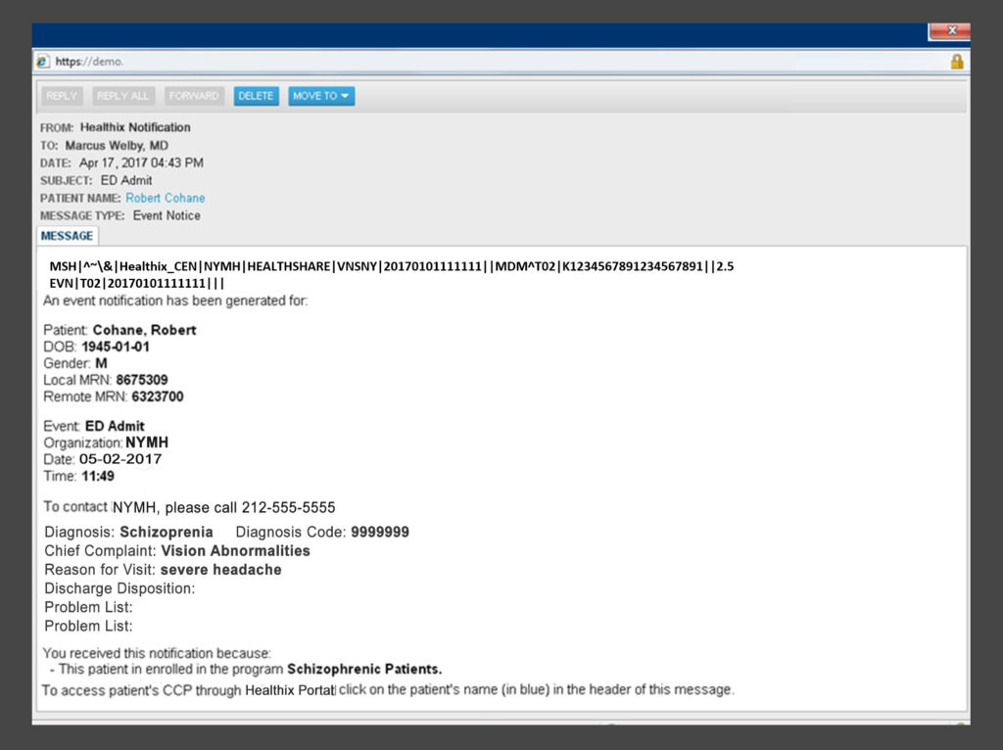Click the EVN|T02 segment line
1003x750 pixels.
pos(137,283)
